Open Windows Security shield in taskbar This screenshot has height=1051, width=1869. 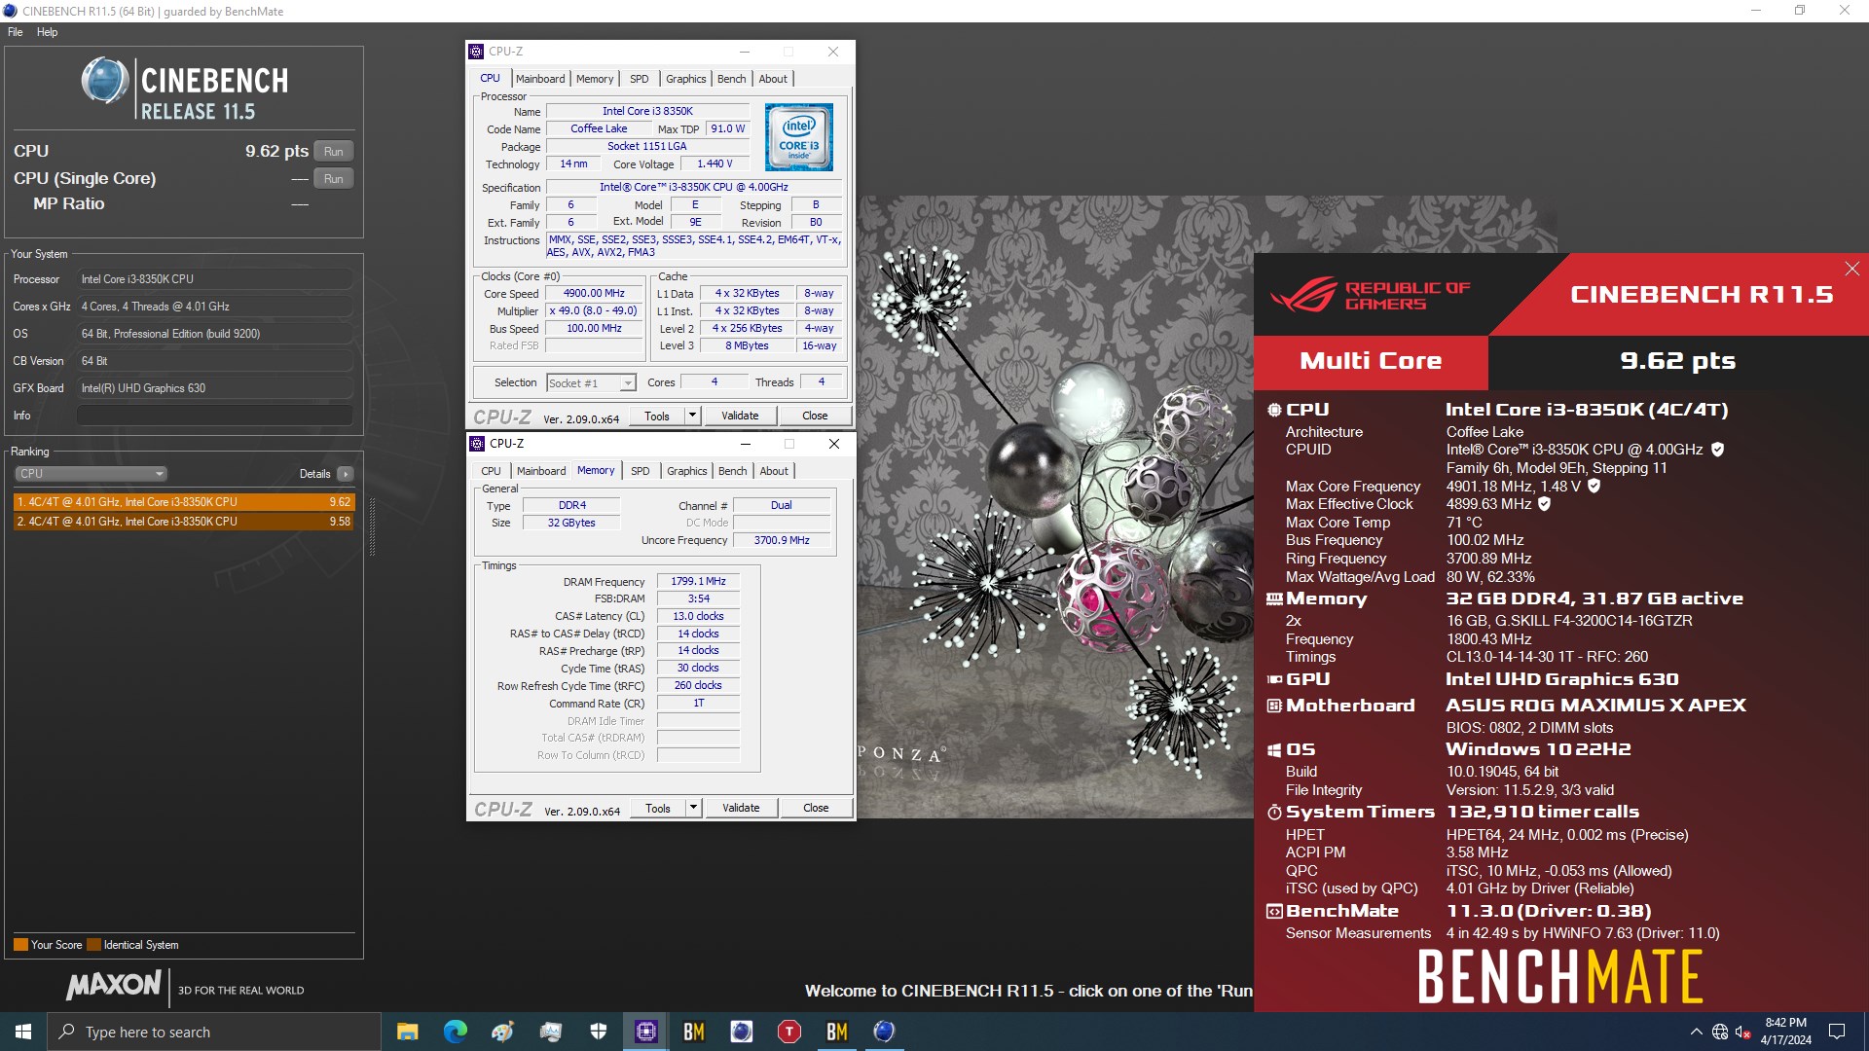598,1032
